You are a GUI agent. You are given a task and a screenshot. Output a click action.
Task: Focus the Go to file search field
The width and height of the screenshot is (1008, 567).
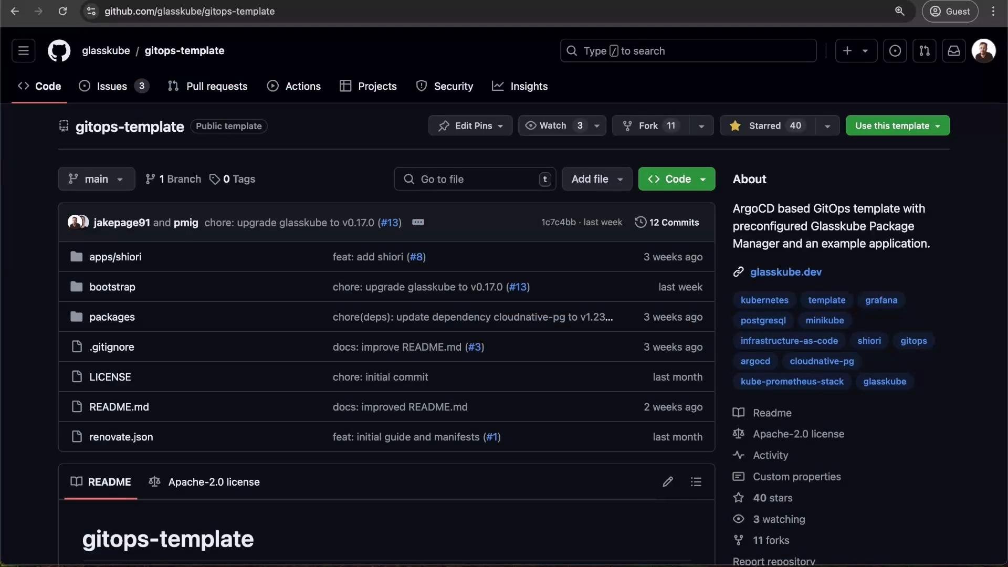coord(475,179)
